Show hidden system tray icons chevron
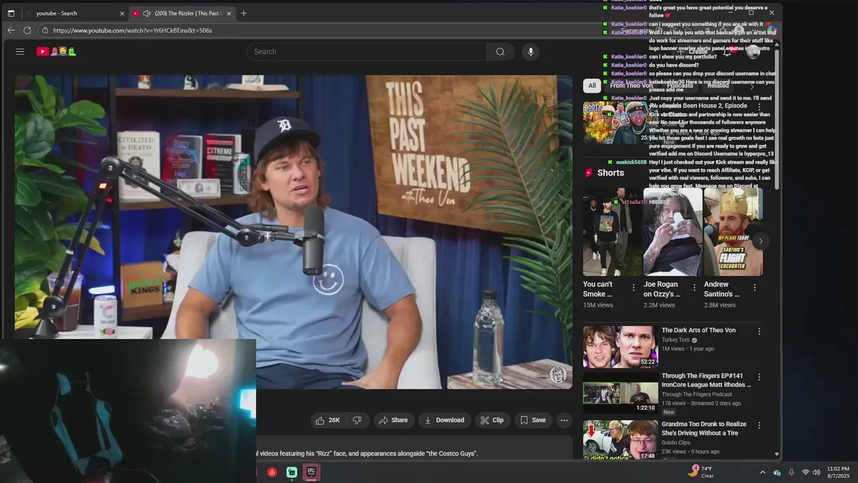The height and width of the screenshot is (483, 858). coord(762,472)
